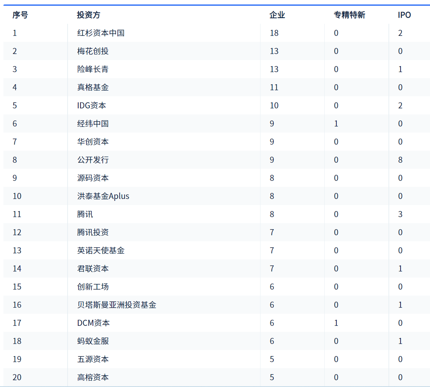Click 企业 count 11 for 真格基金
430x387 pixels.
point(274,87)
